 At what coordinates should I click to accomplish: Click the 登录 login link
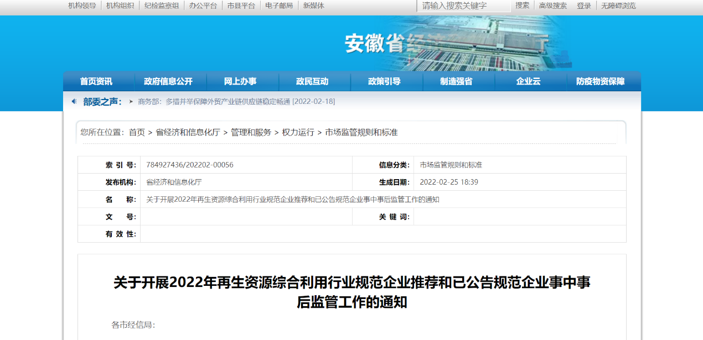click(584, 6)
